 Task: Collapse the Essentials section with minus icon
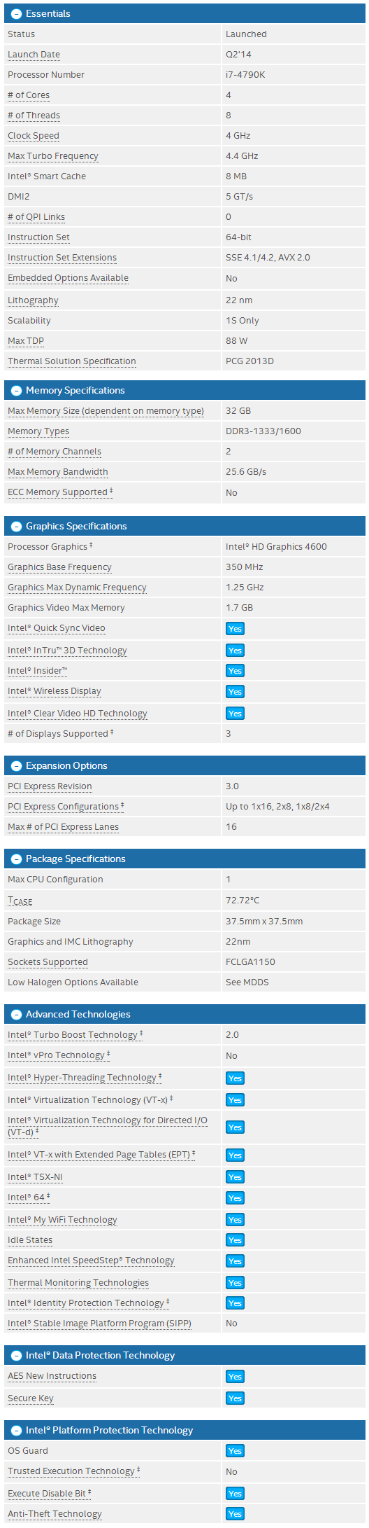pos(16,14)
